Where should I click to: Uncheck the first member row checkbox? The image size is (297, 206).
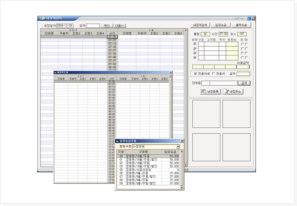pyautogui.click(x=195, y=44)
